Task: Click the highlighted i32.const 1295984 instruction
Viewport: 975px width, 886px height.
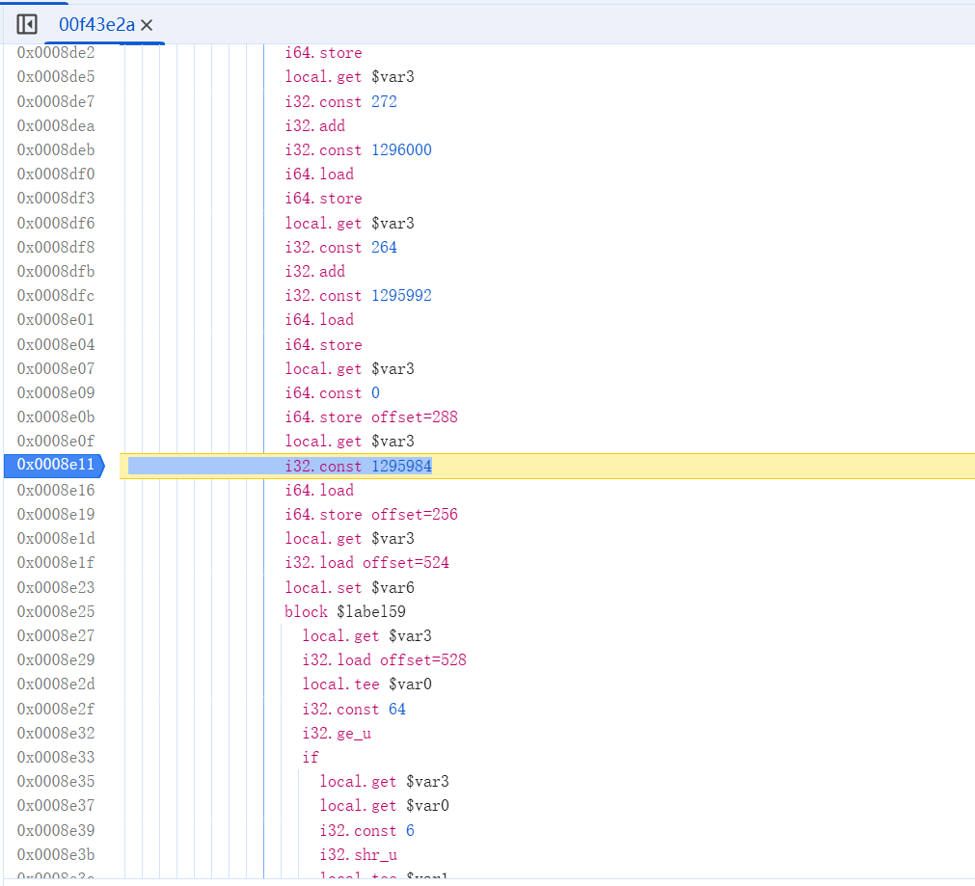Action: (x=358, y=466)
